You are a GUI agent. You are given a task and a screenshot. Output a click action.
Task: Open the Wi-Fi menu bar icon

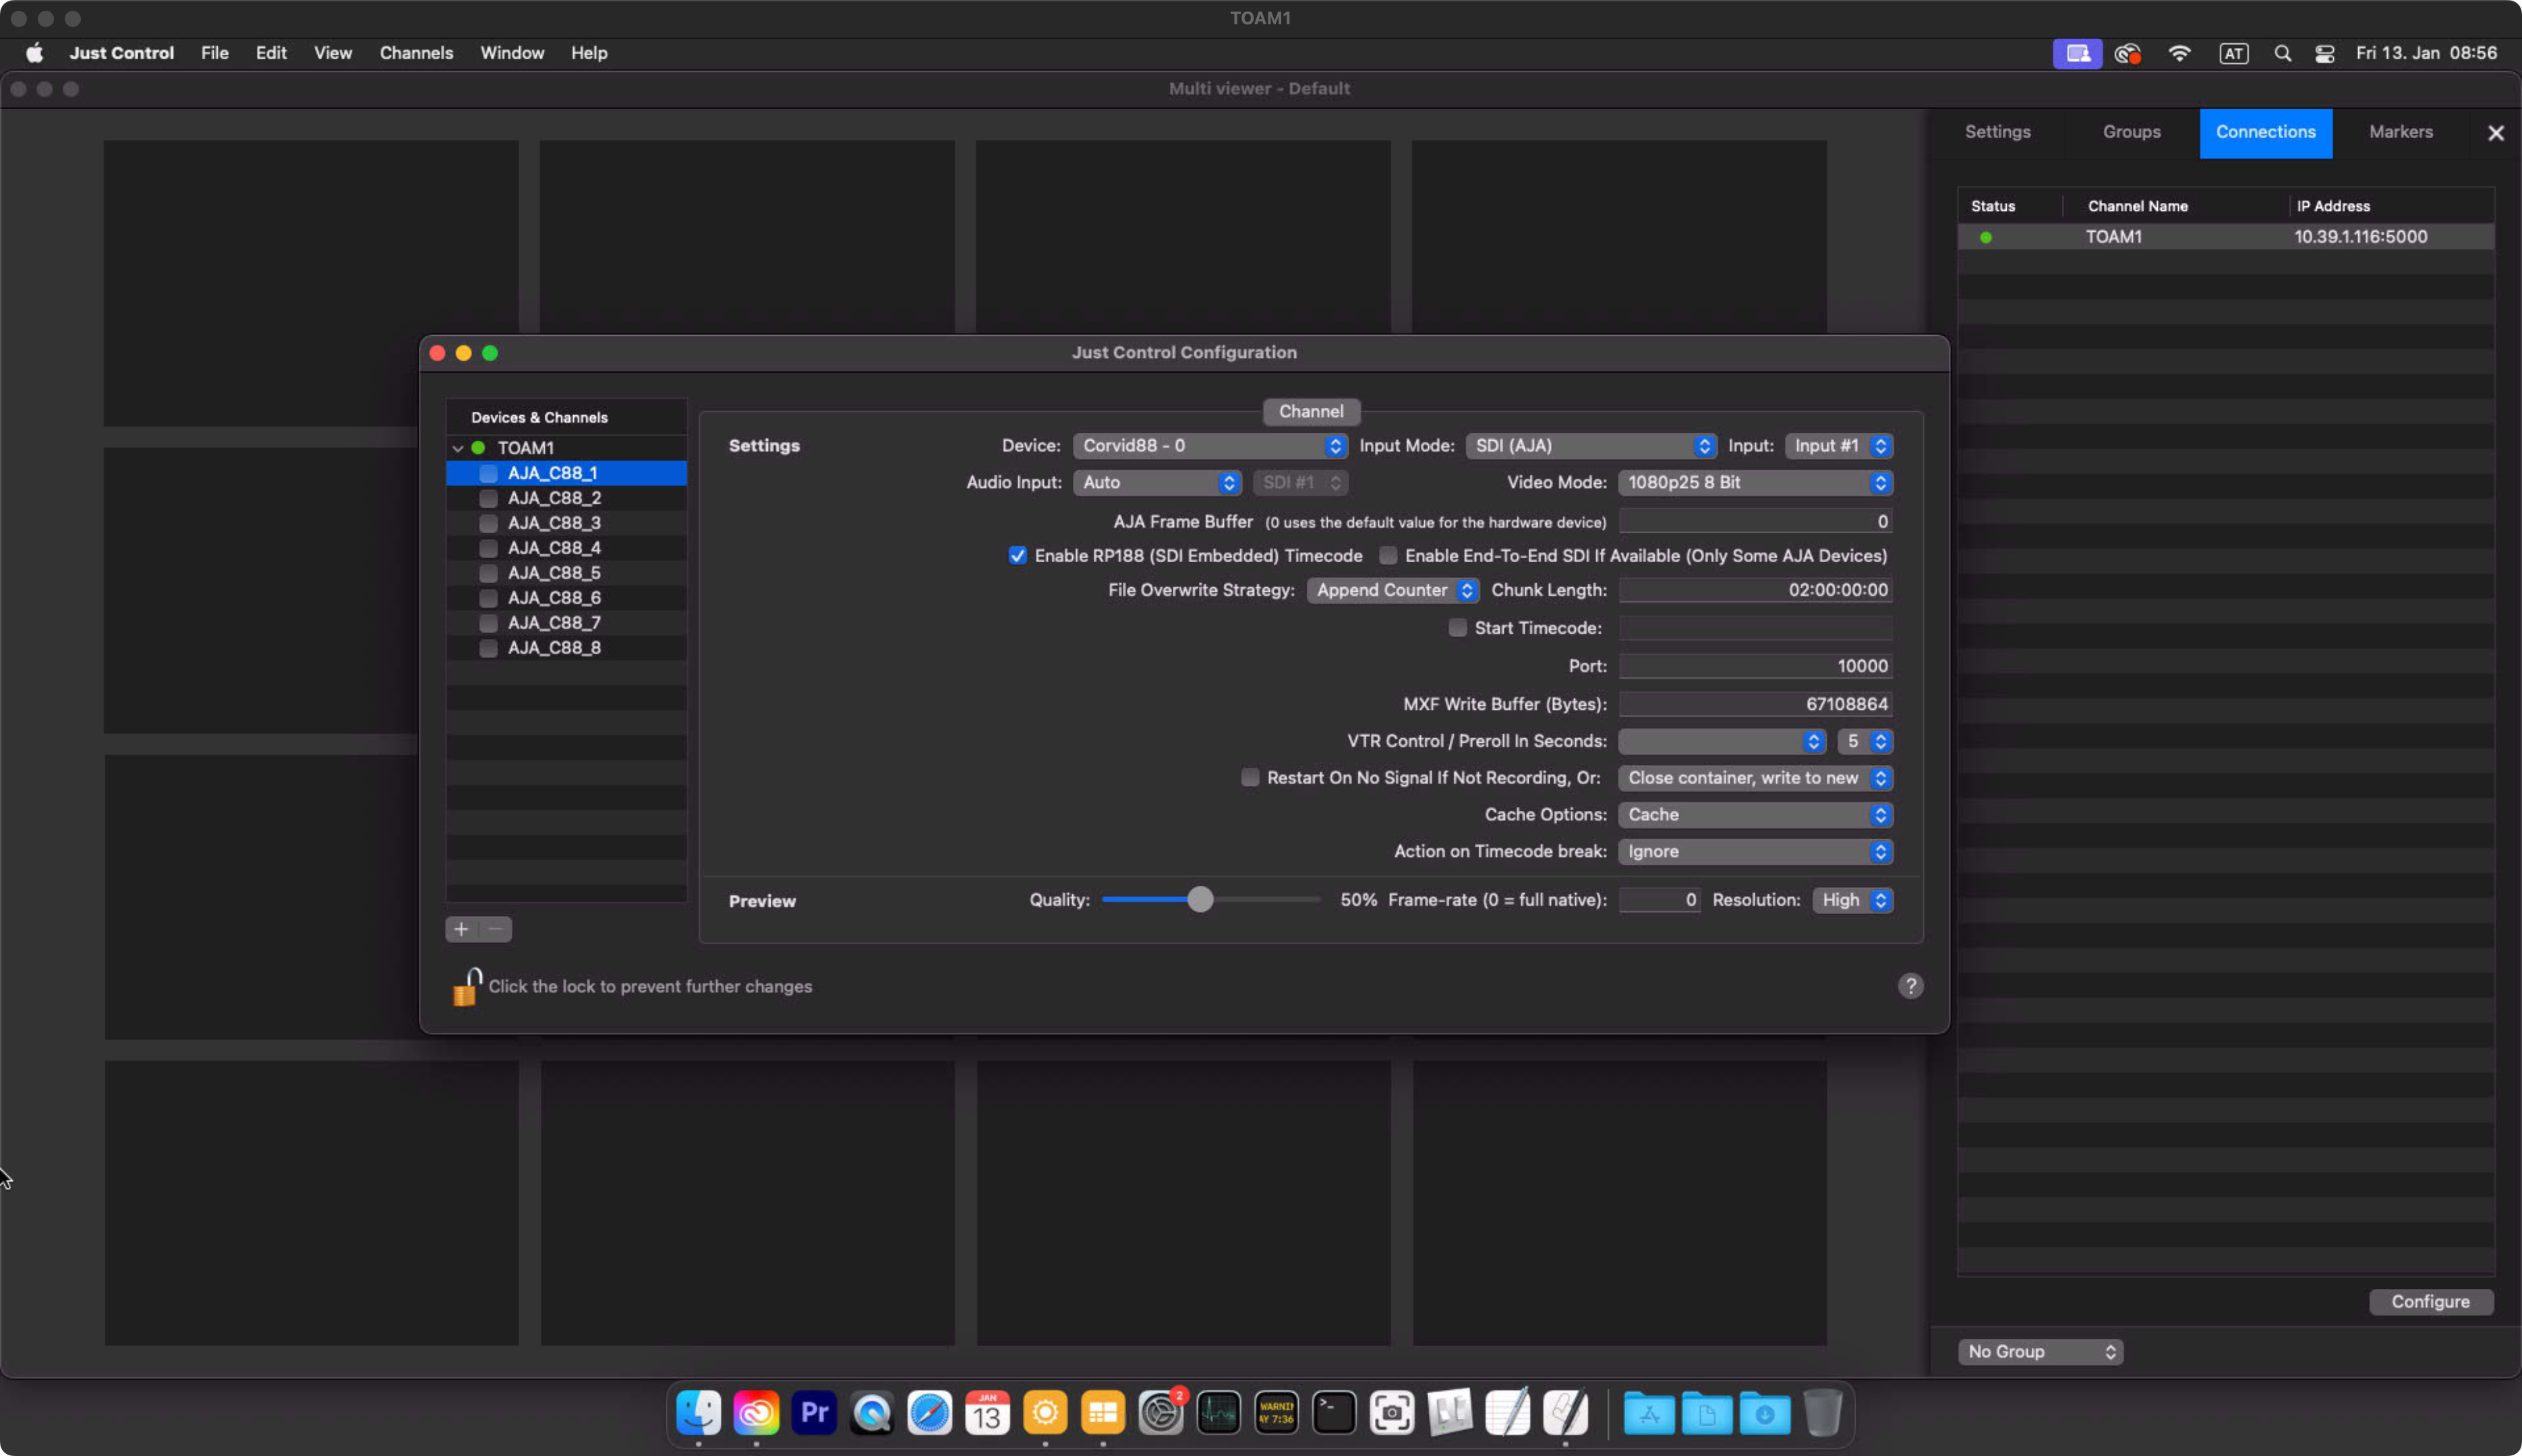point(2179,53)
